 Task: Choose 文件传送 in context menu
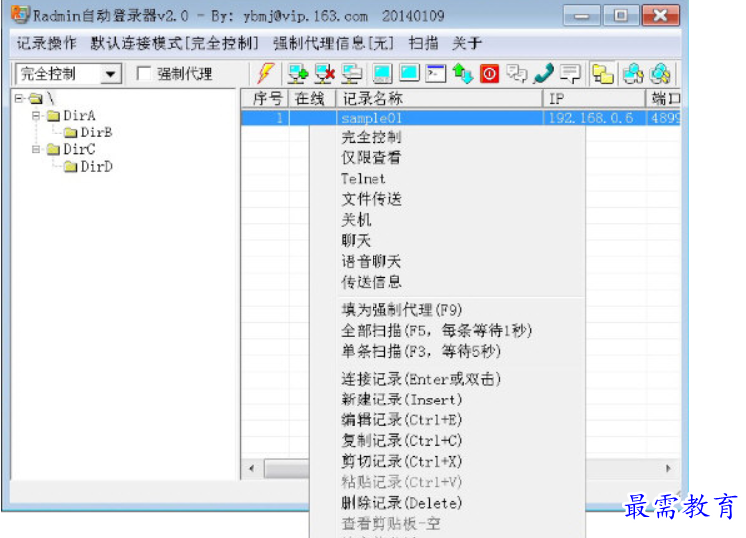[447, 199]
